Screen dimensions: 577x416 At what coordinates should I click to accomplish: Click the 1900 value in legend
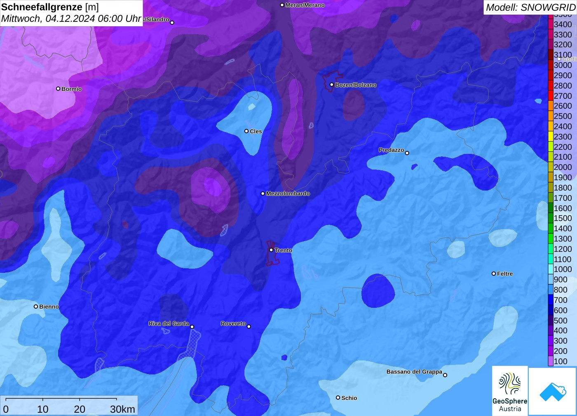(563, 177)
